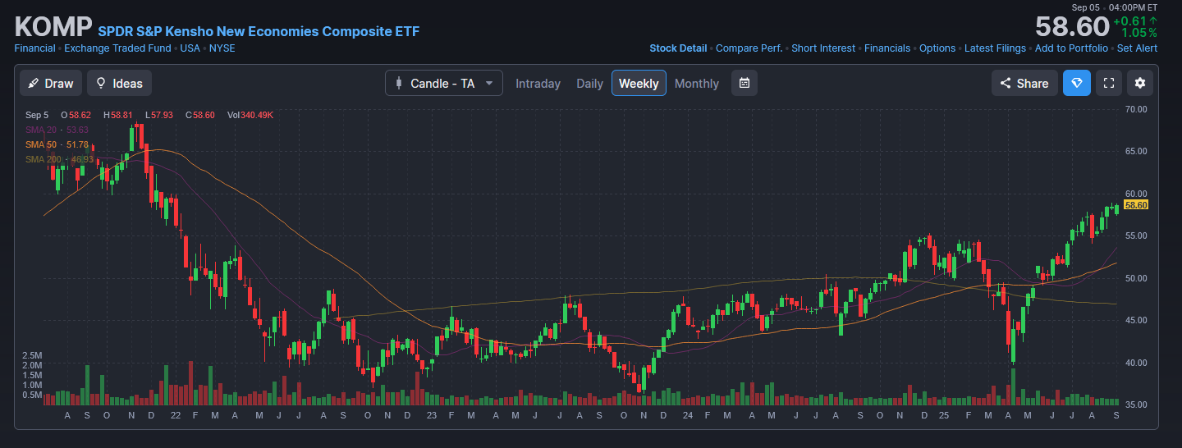Click the lightbulb icon in Ideas button
The width and height of the screenshot is (1182, 448).
click(101, 83)
